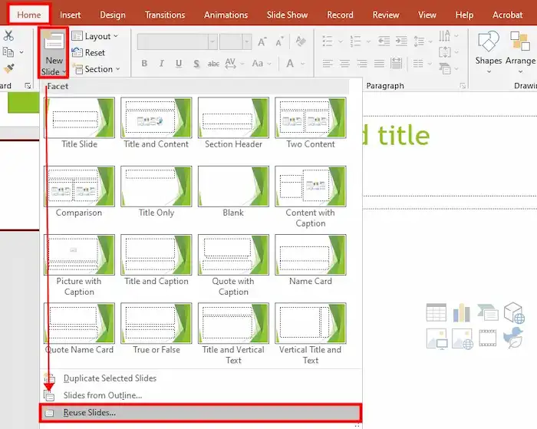Click the Insert SmartArt placeholder icon
The image size is (537, 429).
pos(487,313)
